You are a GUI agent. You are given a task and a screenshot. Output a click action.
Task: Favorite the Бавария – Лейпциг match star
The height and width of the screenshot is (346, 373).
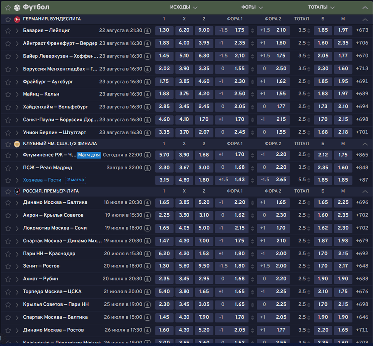(8, 30)
